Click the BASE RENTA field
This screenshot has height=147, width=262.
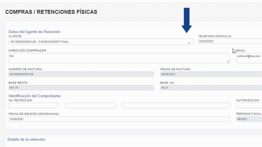(81, 88)
